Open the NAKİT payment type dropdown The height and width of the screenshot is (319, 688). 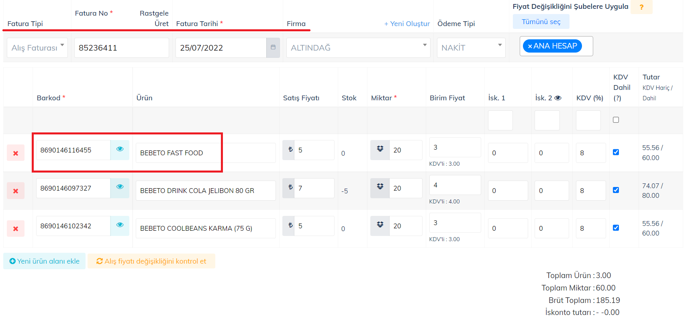[x=471, y=47]
